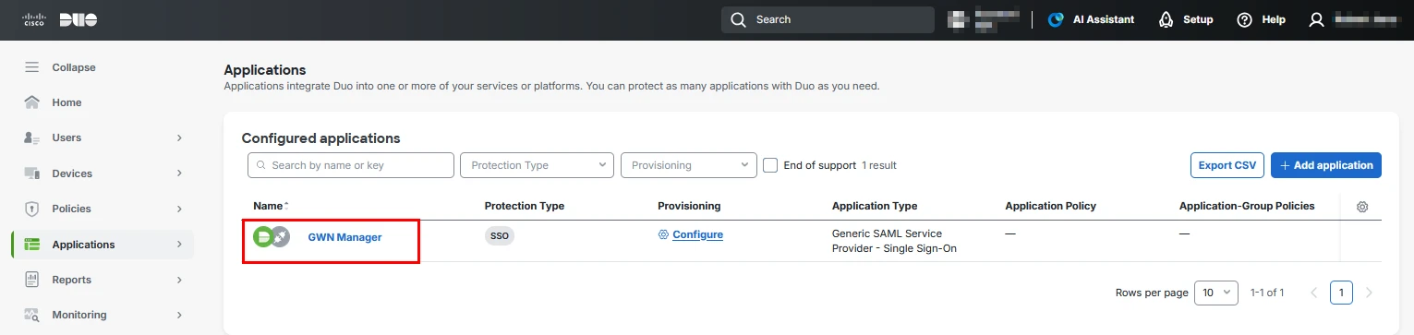Select Monitoring in the sidebar
This screenshot has height=335, width=1414.
[79, 315]
